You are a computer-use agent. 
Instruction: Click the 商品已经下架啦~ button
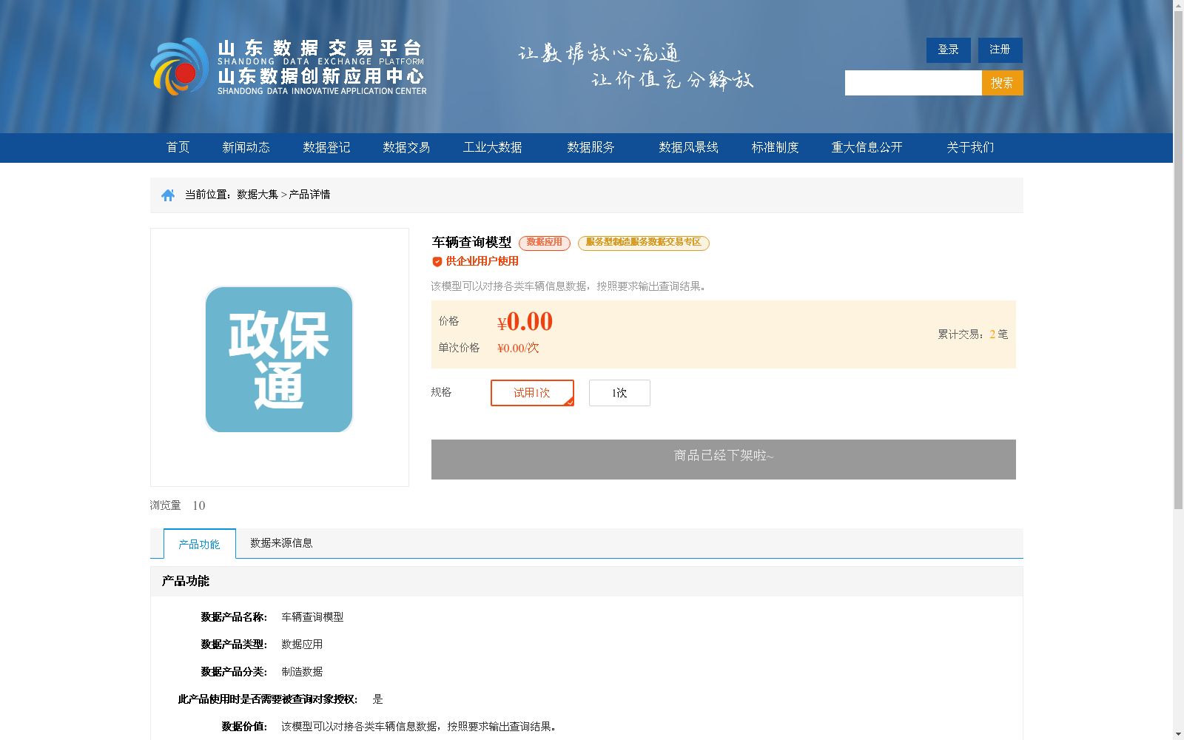tap(724, 460)
